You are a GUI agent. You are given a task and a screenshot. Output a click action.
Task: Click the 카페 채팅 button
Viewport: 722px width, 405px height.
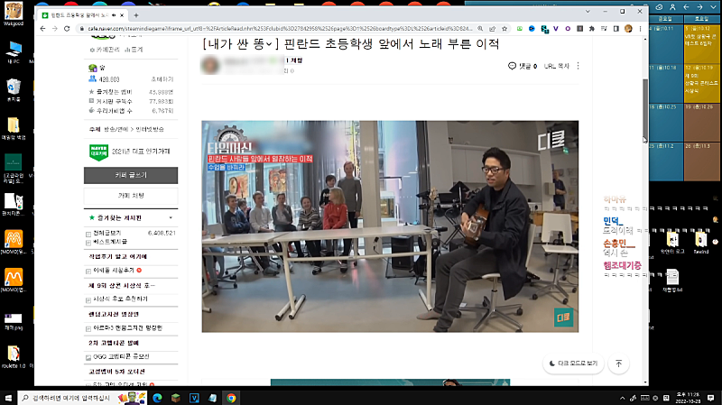tap(131, 195)
